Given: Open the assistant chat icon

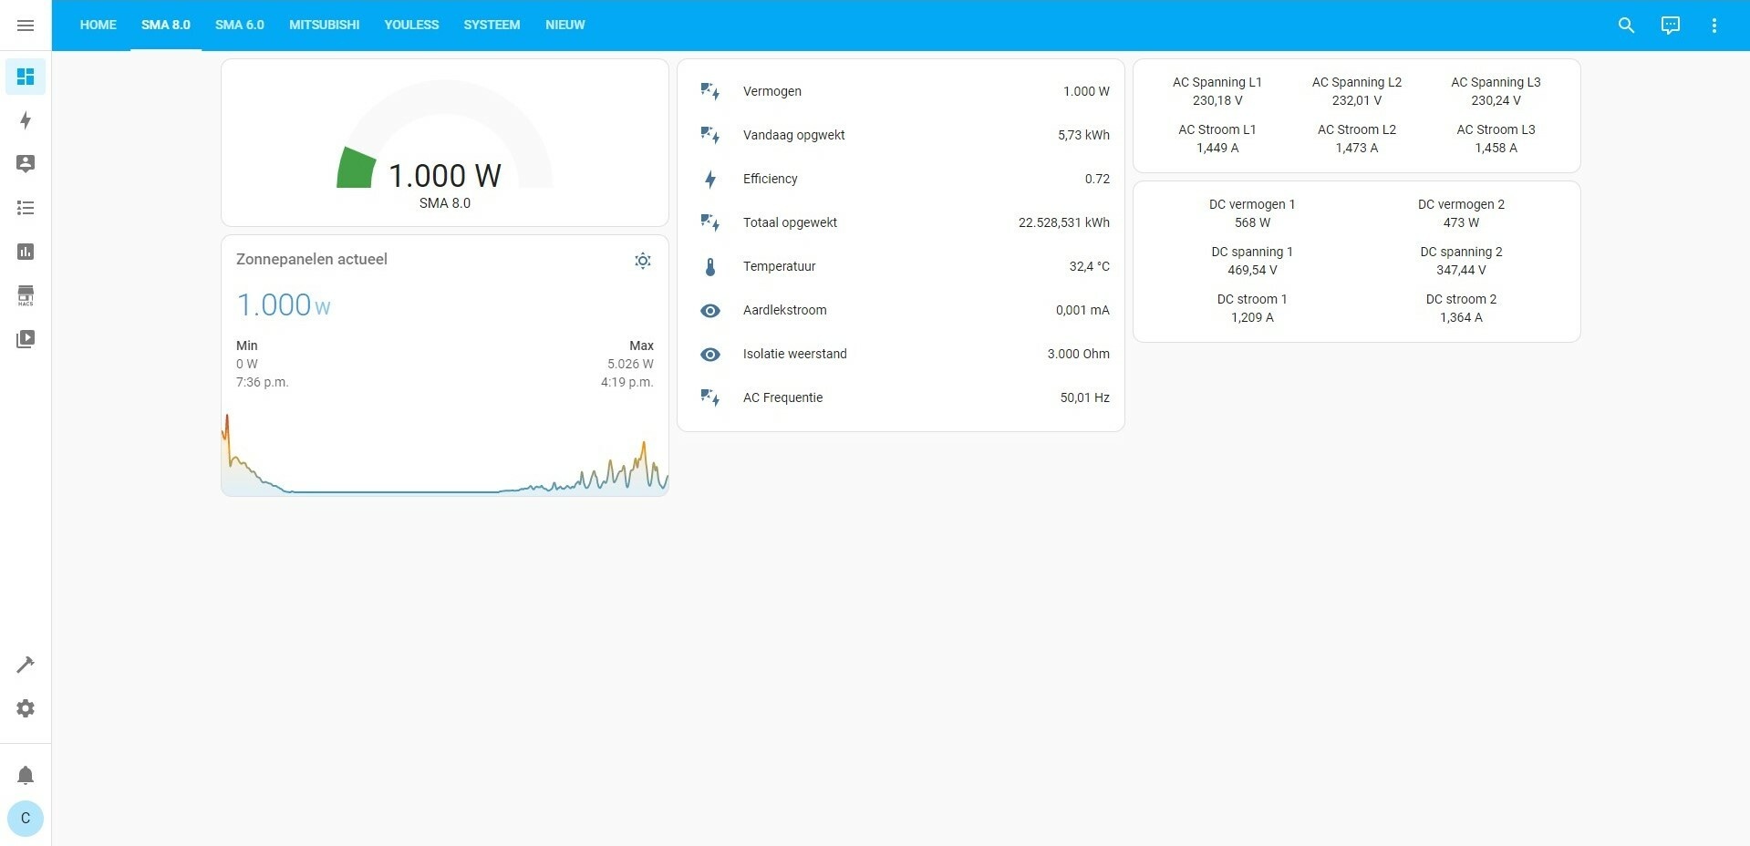Looking at the screenshot, I should click(x=1670, y=26).
